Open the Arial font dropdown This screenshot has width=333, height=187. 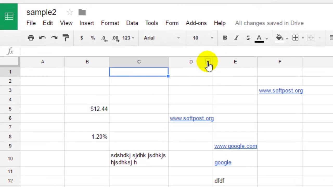[x=161, y=38]
